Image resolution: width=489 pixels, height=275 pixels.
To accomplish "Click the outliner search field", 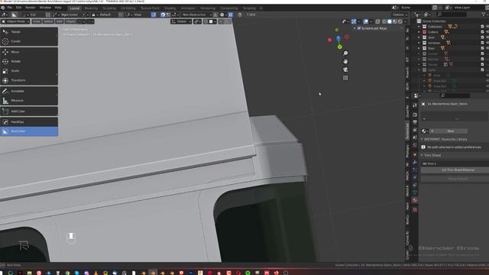I will tap(452, 15).
